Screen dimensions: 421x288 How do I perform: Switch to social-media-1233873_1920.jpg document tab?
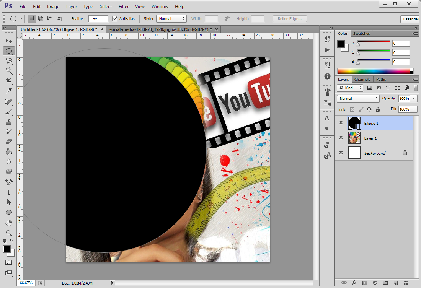click(x=161, y=29)
